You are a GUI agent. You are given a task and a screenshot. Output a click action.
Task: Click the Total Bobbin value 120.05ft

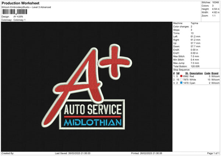pos(195,66)
